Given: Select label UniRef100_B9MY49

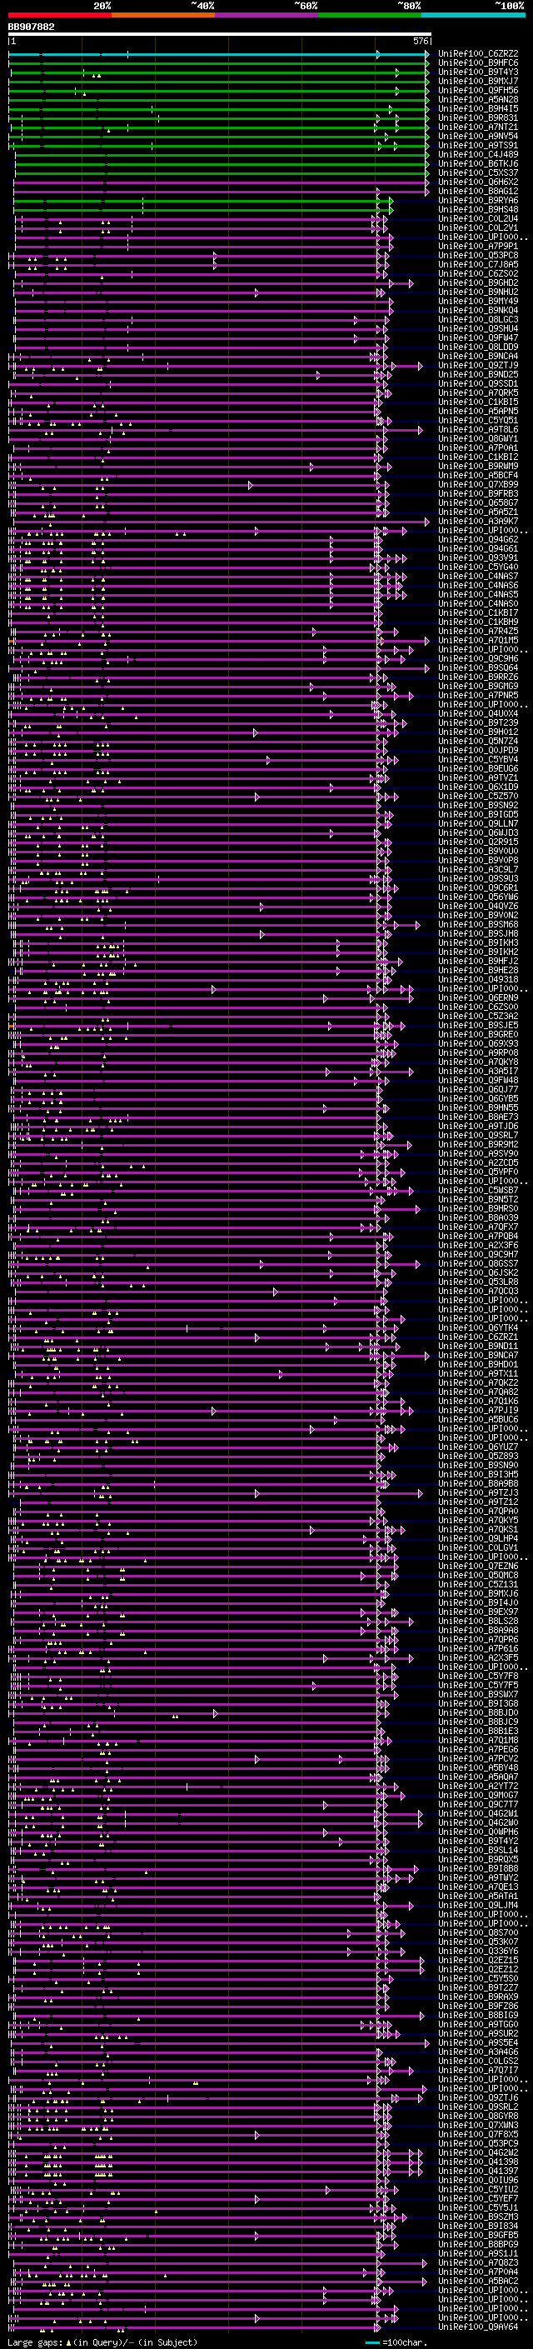Looking at the screenshot, I should click(x=478, y=301).
